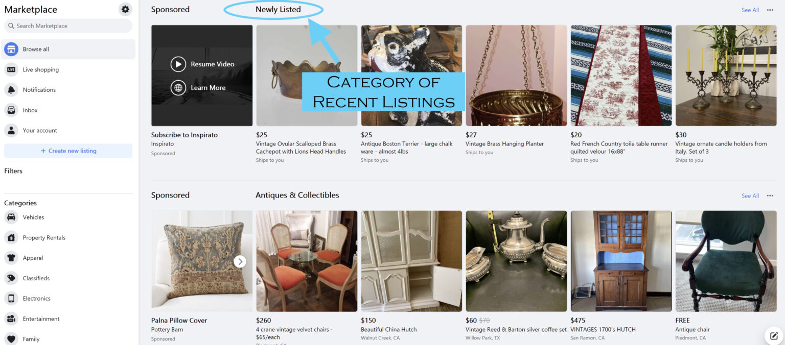Open the Antiques & Collectibles overflow menu
Image resolution: width=785 pixels, height=345 pixels.
(x=770, y=195)
